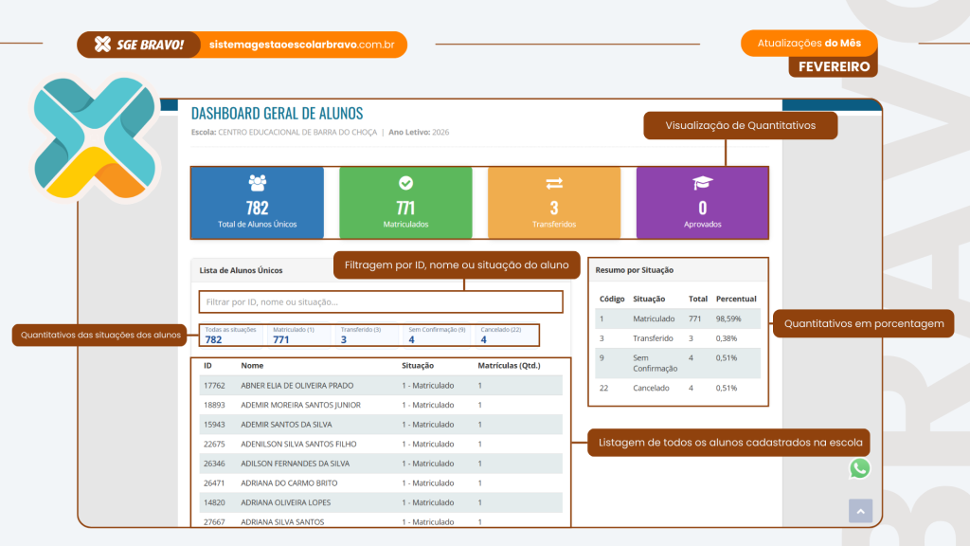Click the 'Filtrar por ID, nome ou situação' field
970x546 pixels.
(380, 301)
